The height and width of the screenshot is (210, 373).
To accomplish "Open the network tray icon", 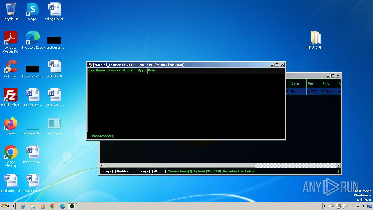I will tap(338, 206).
